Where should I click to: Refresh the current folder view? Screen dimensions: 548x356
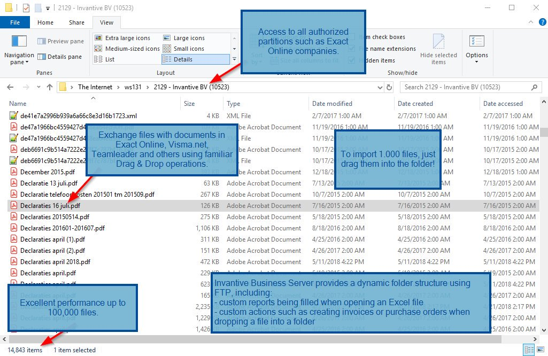click(389, 87)
